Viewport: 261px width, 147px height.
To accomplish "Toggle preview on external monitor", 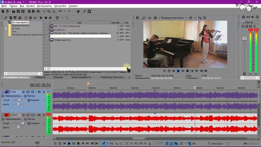I will click(x=144, y=18).
